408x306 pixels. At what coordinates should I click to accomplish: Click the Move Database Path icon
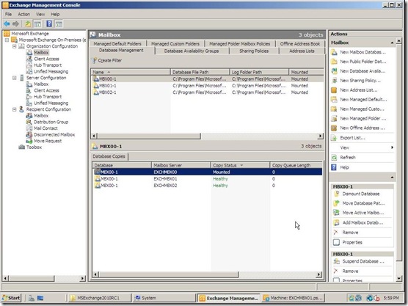[336, 203]
